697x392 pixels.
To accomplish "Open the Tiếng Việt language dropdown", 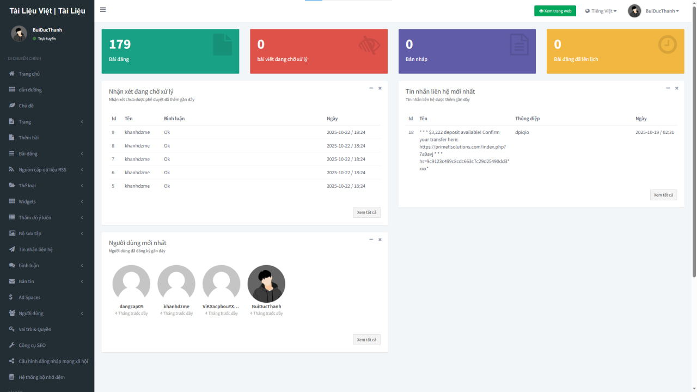I will click(x=601, y=11).
